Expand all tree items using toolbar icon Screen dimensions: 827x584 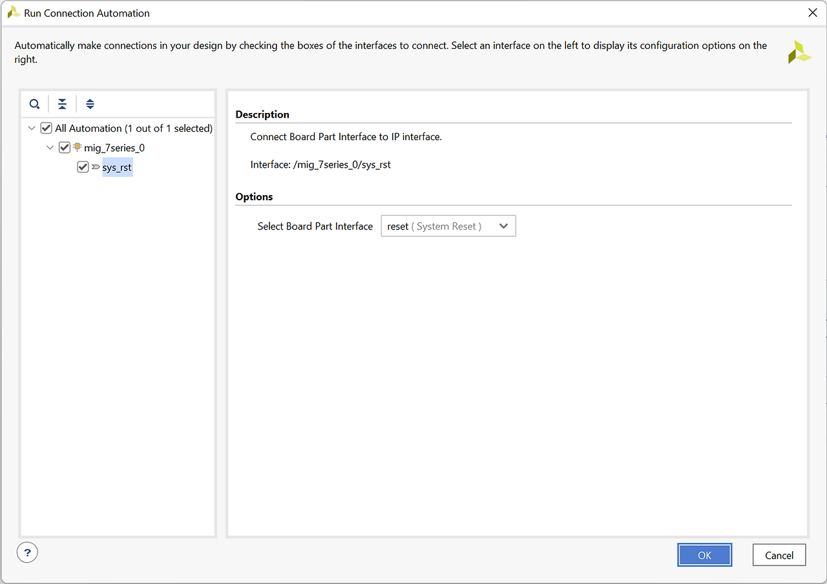pos(90,104)
